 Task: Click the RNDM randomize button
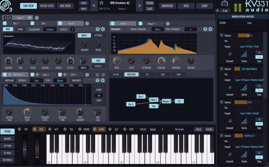(150, 3)
